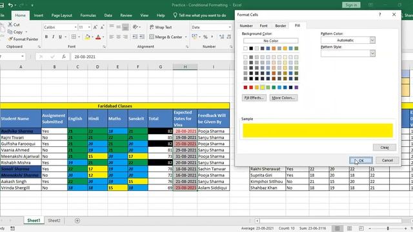413x232 pixels.
Task: Open the Page Layout ribbon tab
Action: [62, 15]
